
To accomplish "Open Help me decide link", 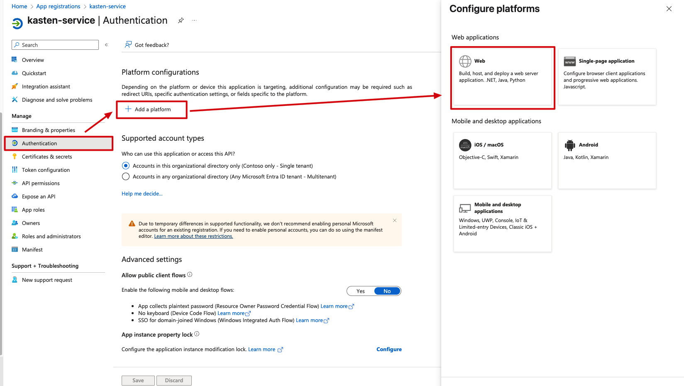I will click(x=142, y=193).
